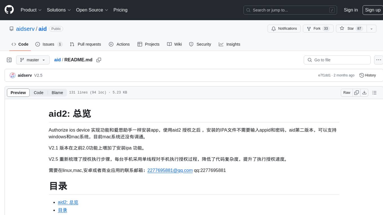Viewport: 383px width, 215px height.
Task: Copy the file path icon
Action: click(99, 60)
